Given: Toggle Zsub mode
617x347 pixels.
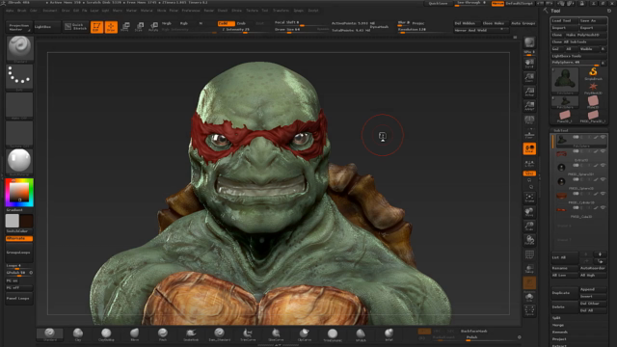Looking at the screenshot, I should 241,23.
